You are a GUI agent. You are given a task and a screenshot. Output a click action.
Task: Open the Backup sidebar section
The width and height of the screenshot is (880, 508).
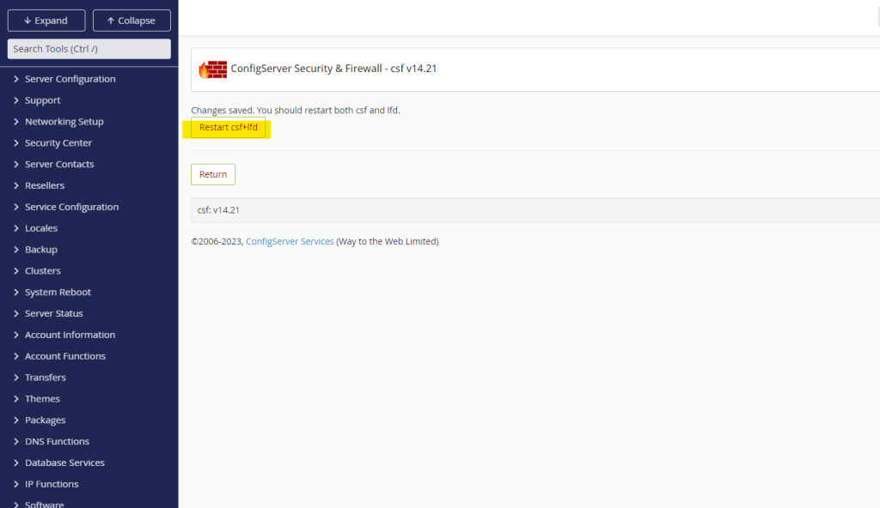40,250
